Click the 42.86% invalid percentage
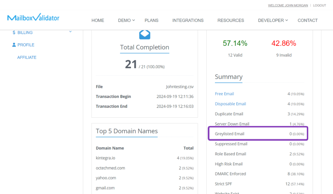The height and width of the screenshot is (194, 333). (x=284, y=43)
